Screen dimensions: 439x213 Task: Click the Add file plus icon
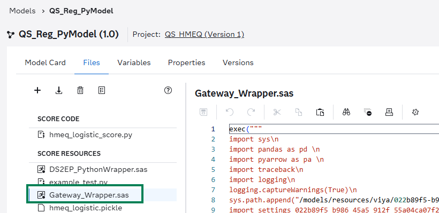pyautogui.click(x=37, y=90)
